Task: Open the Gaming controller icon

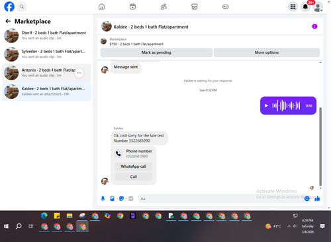Action: click(225, 7)
